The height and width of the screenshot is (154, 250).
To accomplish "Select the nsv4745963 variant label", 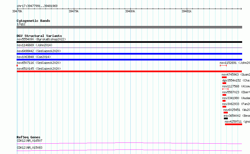I will [x=236, y=74].
